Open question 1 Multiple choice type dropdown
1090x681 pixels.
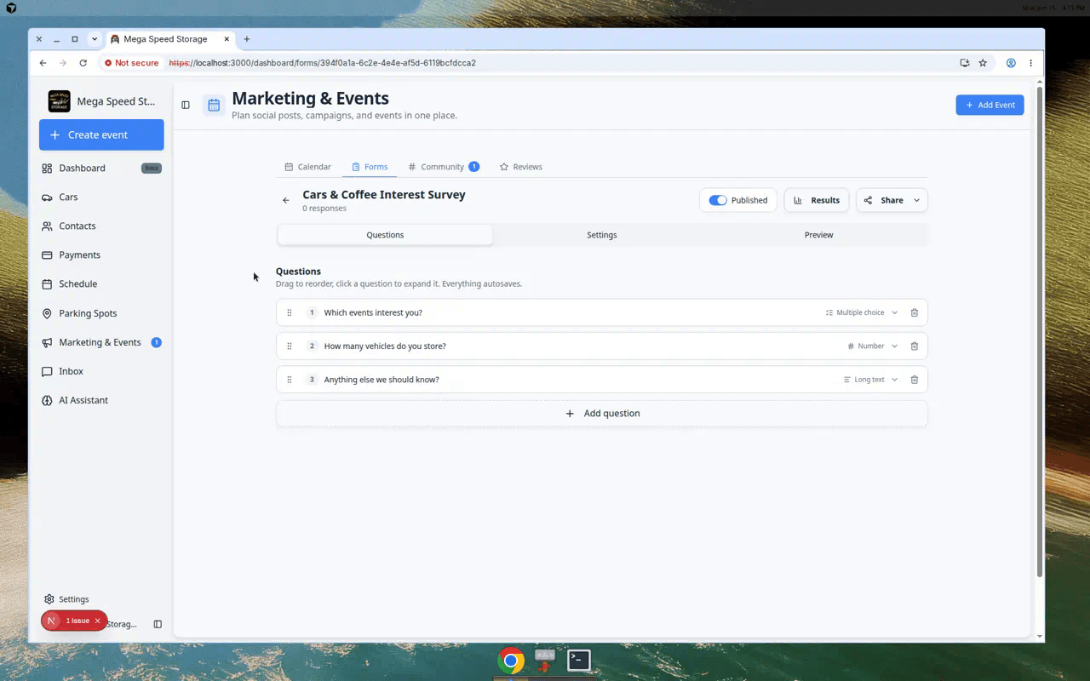(862, 312)
